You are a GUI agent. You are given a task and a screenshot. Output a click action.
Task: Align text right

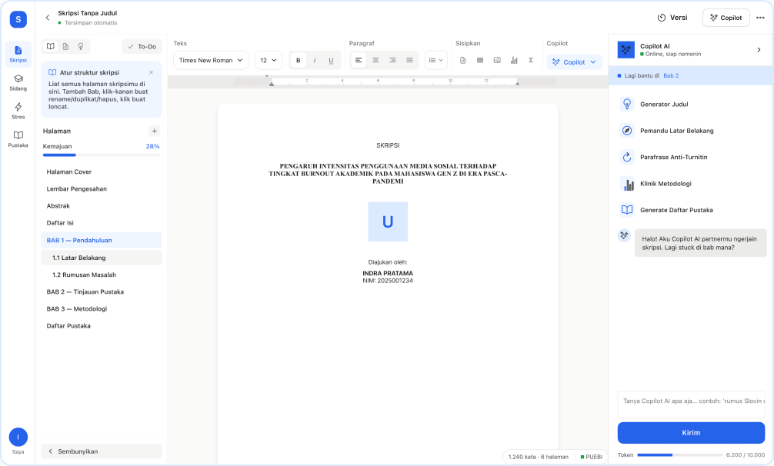(x=392, y=60)
